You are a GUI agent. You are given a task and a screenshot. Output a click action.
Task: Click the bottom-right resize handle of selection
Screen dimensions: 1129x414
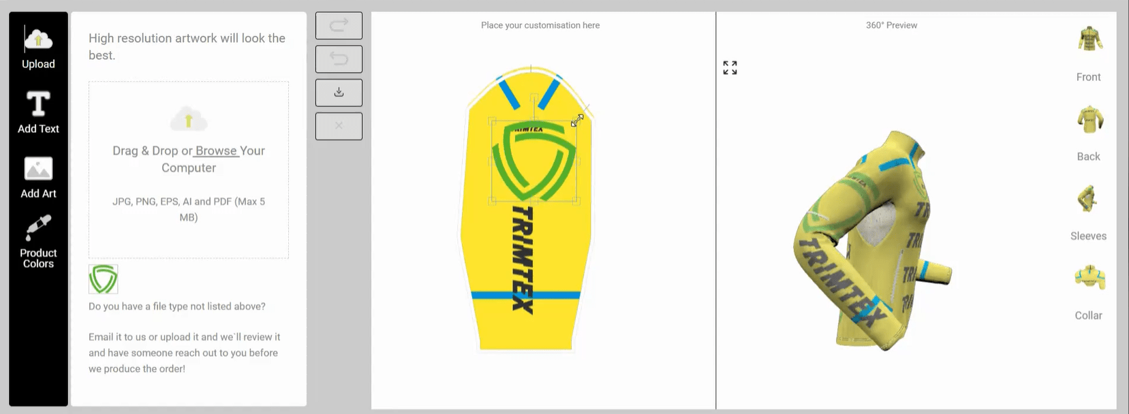pos(576,201)
